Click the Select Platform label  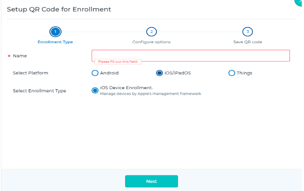coord(31,73)
